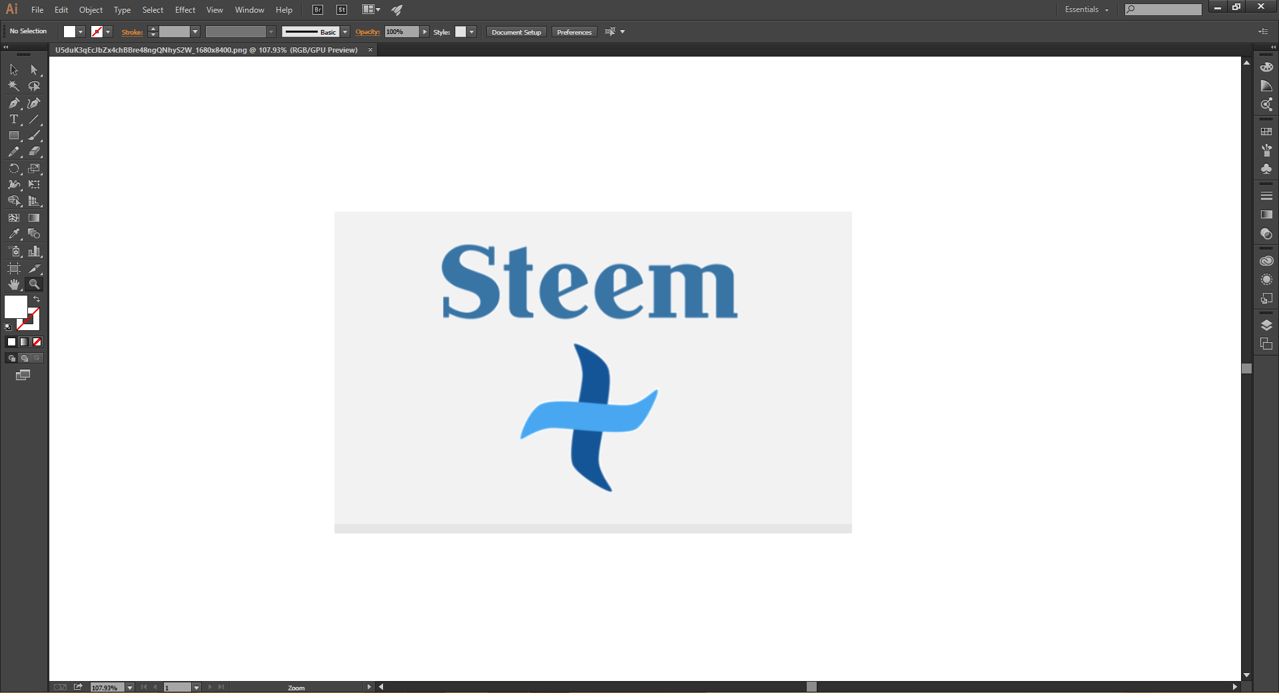Open the Window menu

pyautogui.click(x=250, y=10)
